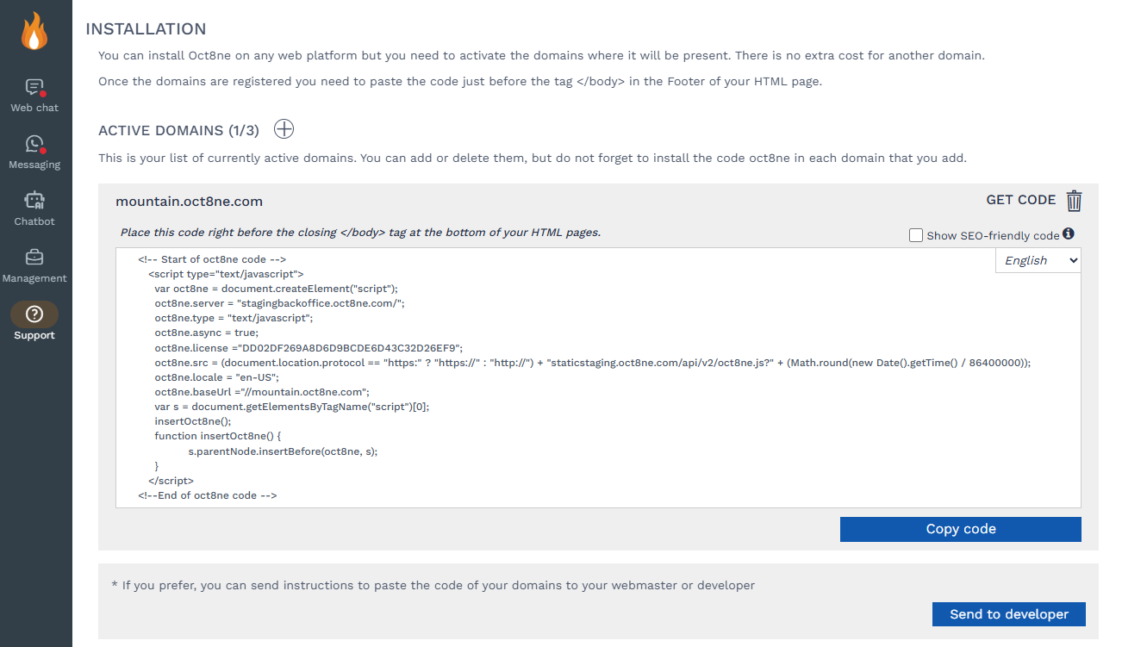Screen dimensions: 1147x647
Task: Click the Send to developer button
Action: pos(1008,614)
